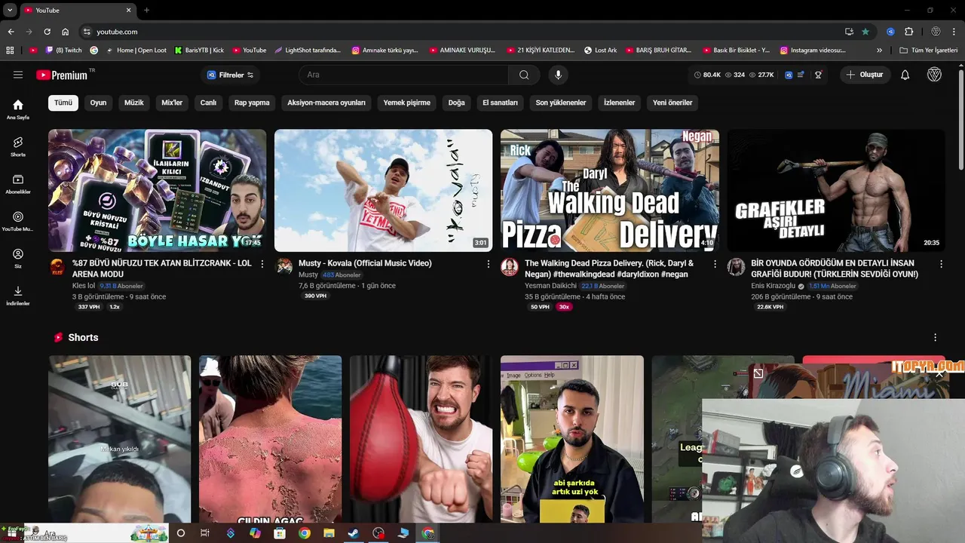This screenshot has height=543, width=965.
Task: Open YouTube Music in the sidebar
Action: pos(18,221)
